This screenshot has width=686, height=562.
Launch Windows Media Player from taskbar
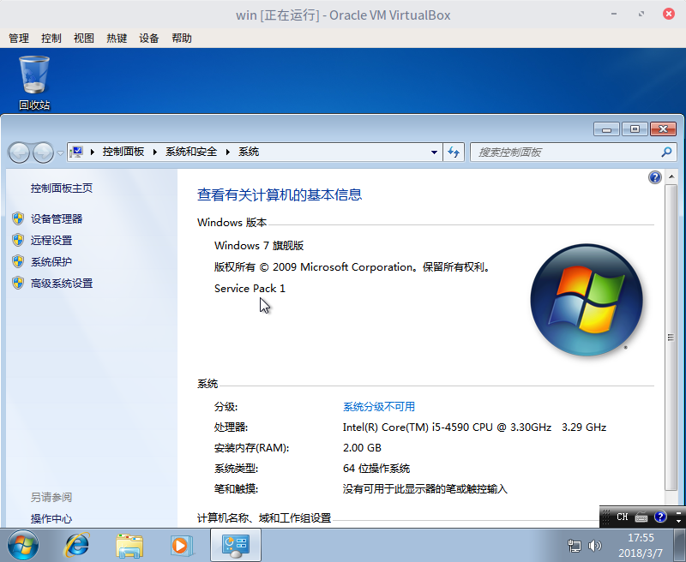point(181,546)
